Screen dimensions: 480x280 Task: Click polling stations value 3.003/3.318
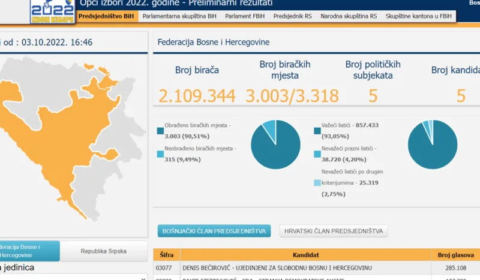pos(292,96)
